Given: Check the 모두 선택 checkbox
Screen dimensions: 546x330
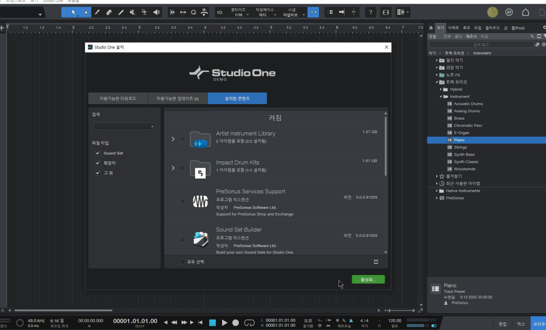Looking at the screenshot, I should pyautogui.click(x=182, y=262).
